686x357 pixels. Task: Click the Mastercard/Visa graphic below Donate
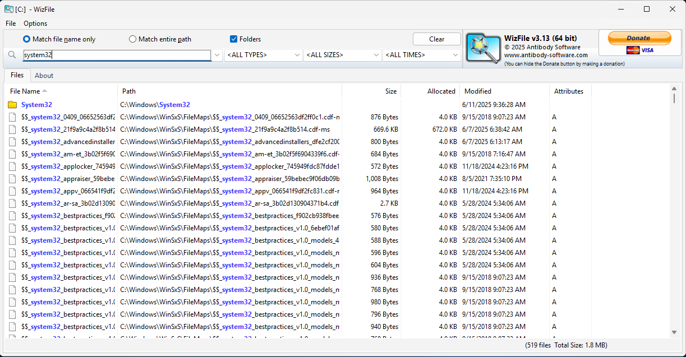(x=639, y=50)
